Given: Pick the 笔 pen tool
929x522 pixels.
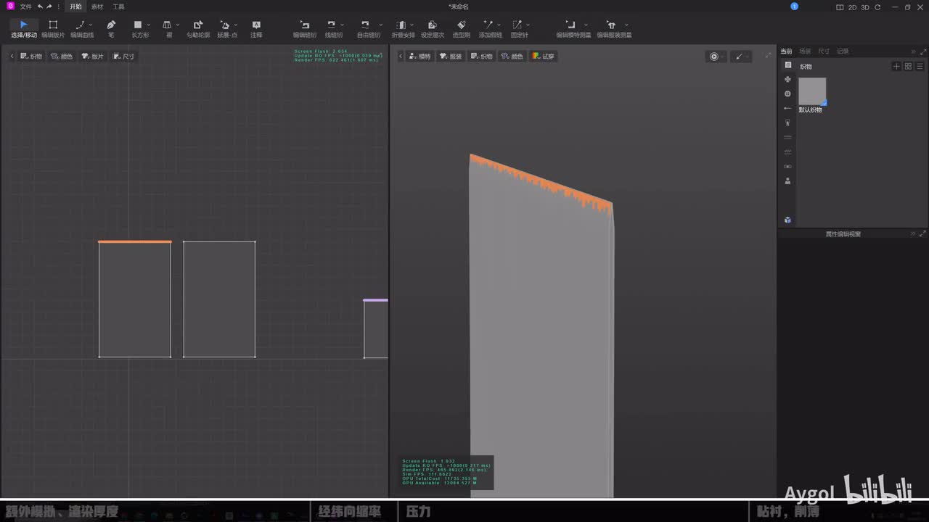Looking at the screenshot, I should [111, 28].
